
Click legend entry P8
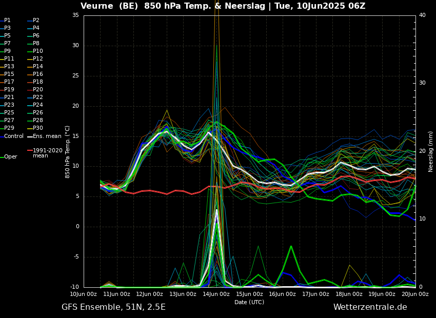point(33,44)
